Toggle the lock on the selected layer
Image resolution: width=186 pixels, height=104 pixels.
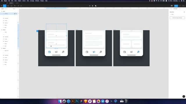click(x=15, y=14)
